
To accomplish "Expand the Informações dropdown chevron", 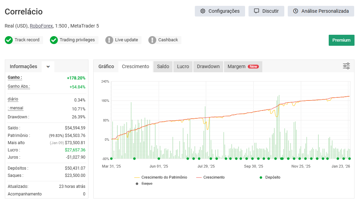I will point(48,67).
